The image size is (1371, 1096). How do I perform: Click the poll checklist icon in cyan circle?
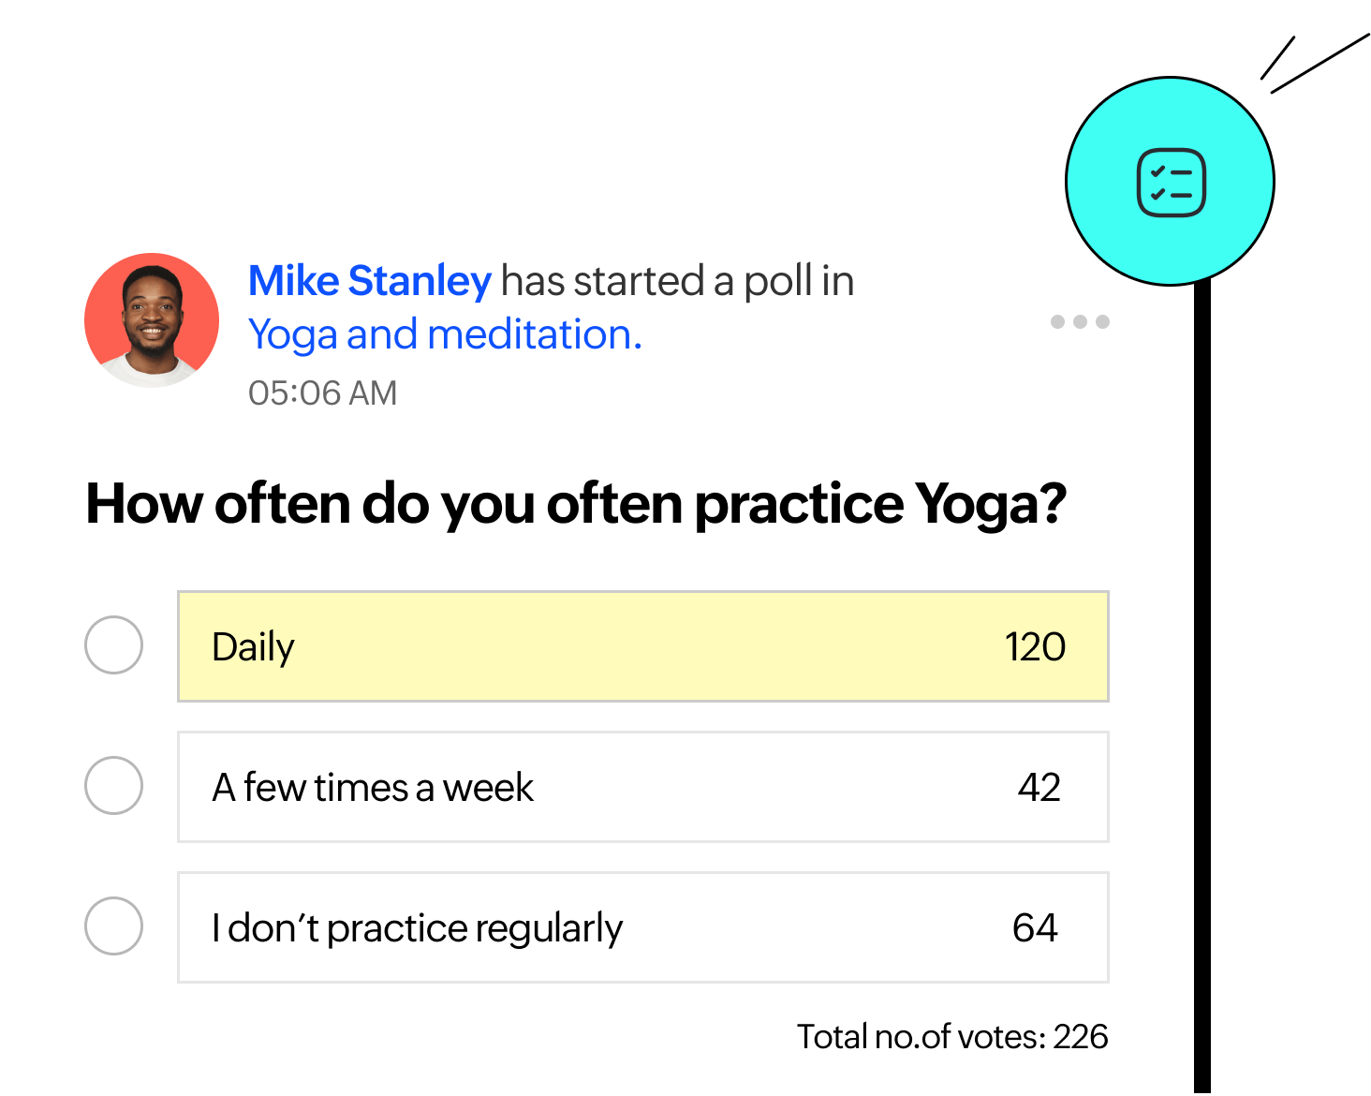tap(1171, 182)
